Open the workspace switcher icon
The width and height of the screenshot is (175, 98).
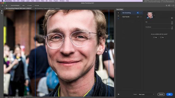pyautogui.click(x=169, y=5)
